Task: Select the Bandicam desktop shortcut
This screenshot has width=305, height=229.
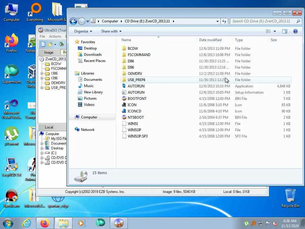Action: (12, 198)
